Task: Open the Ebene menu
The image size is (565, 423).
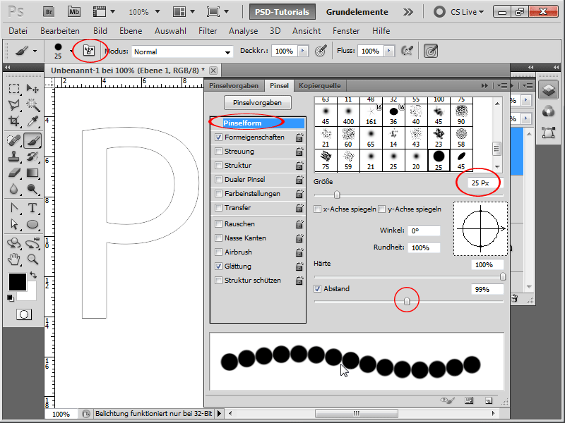Action: pyautogui.click(x=131, y=31)
